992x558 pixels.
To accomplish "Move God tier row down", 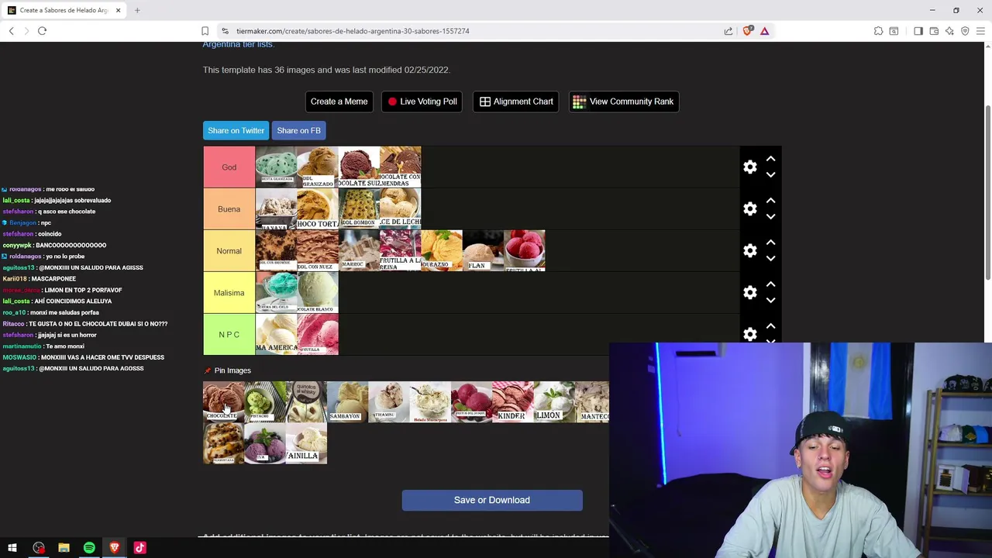I will coord(770,175).
